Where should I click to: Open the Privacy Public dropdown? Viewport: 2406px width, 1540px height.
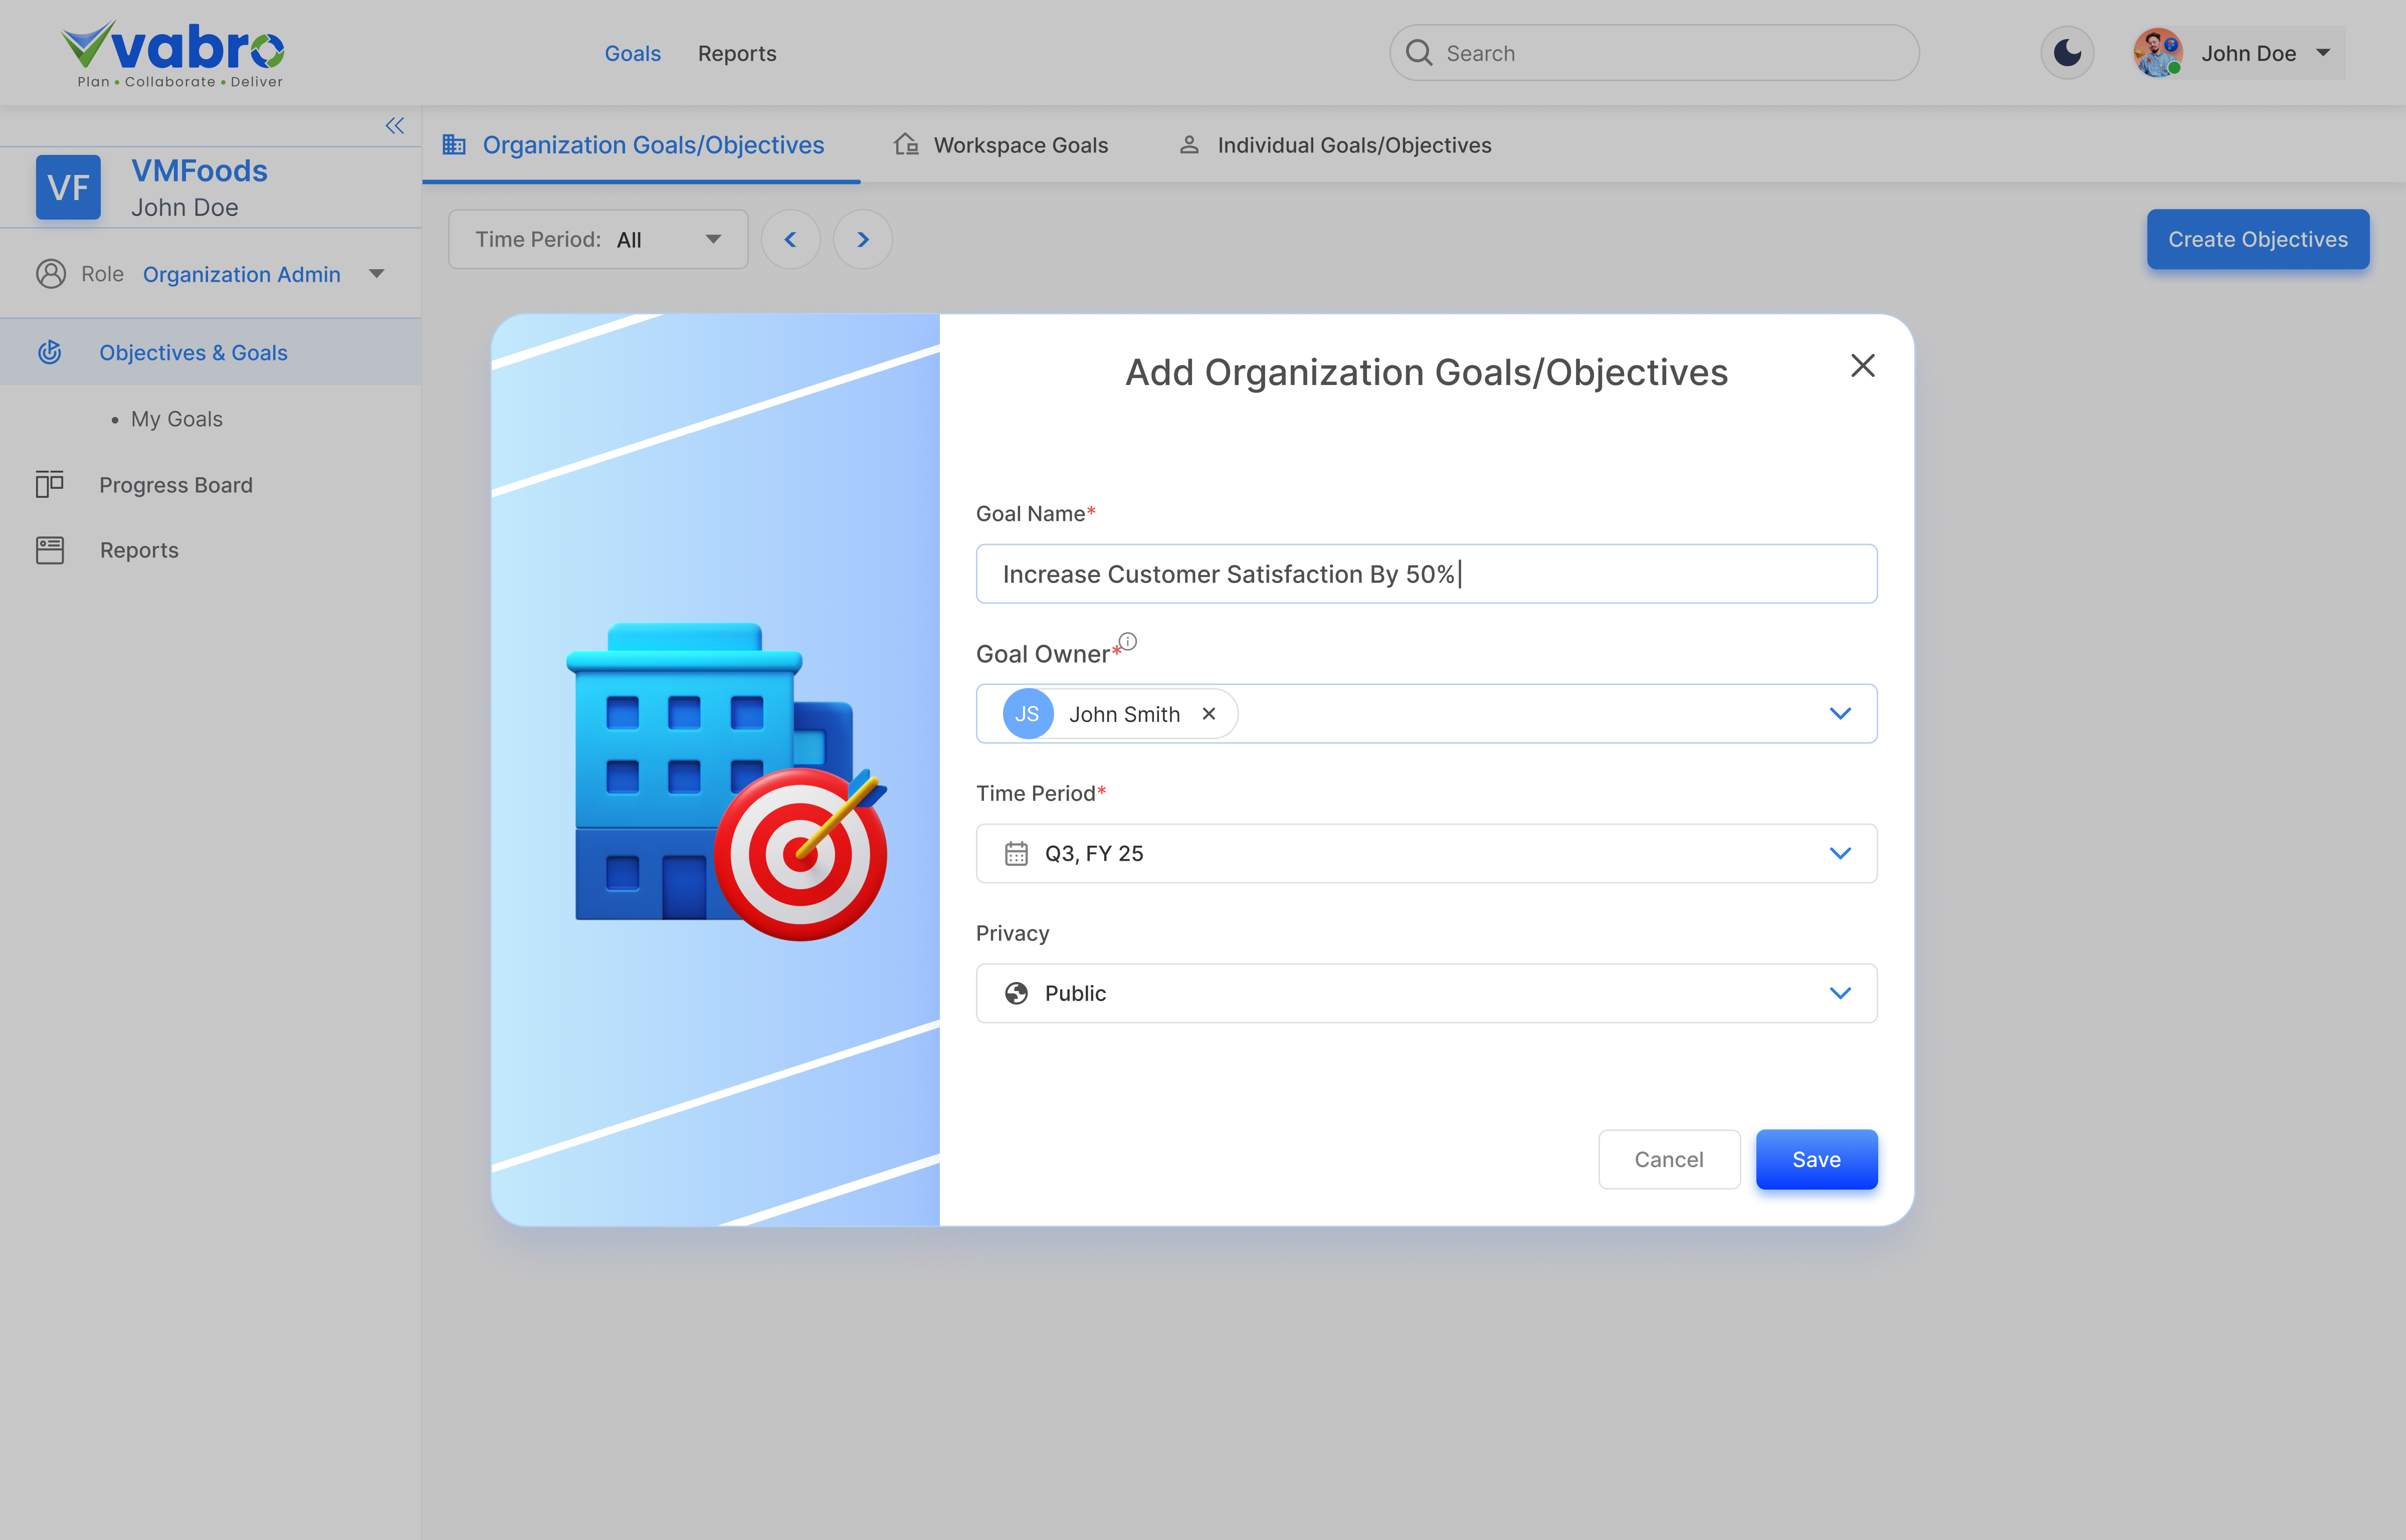pos(1839,992)
